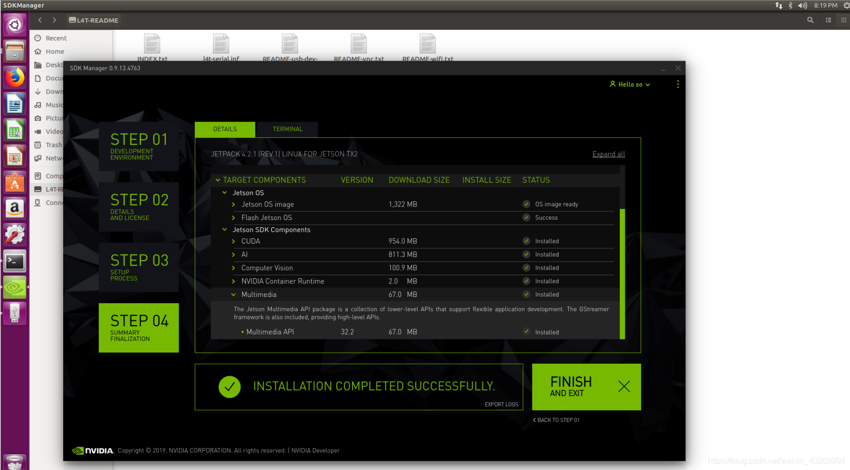The image size is (850, 470).
Task: Select STEP 04 Summary Finalization
Action: [x=139, y=328]
